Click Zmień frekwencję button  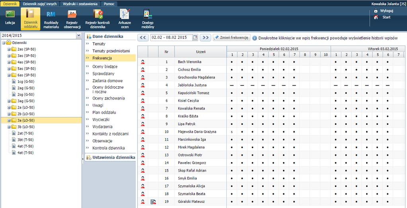(232, 38)
